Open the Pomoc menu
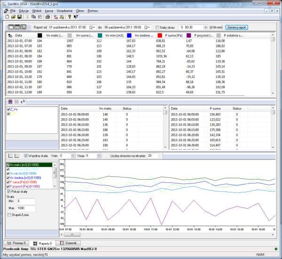 click(x=93, y=11)
